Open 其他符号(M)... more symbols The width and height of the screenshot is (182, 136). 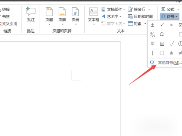(165, 63)
